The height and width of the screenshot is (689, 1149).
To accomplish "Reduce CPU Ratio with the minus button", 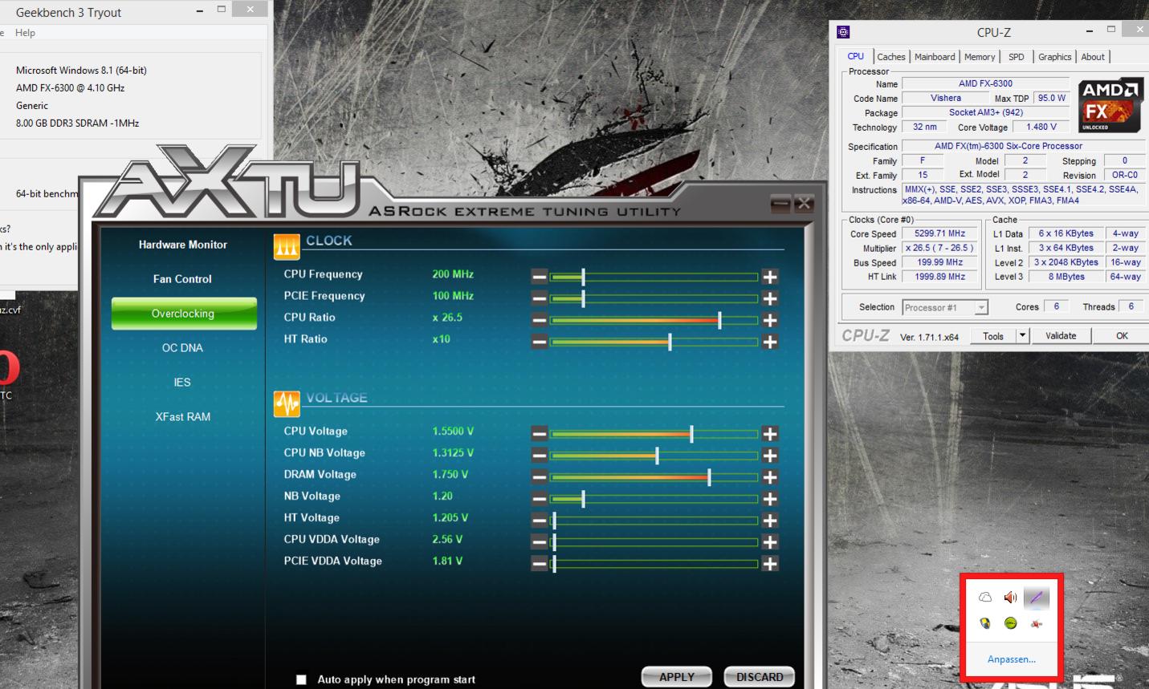I will tap(540, 320).
